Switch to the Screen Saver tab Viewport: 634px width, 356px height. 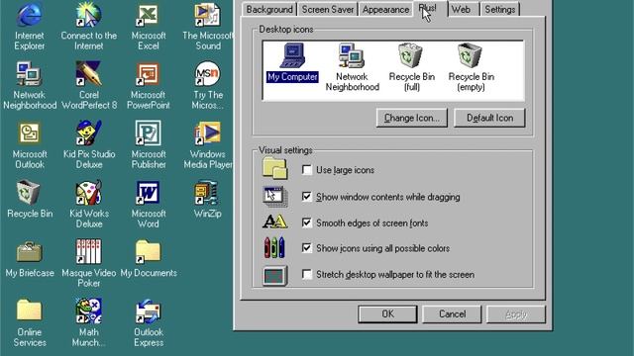328,9
